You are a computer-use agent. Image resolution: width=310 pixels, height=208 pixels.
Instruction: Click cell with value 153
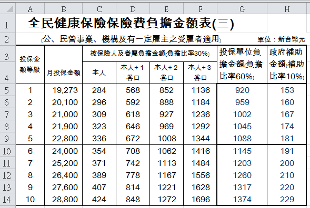point(287,90)
